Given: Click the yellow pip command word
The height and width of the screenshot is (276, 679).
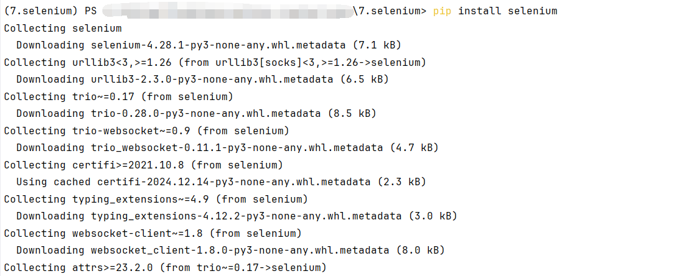Looking at the screenshot, I should (x=443, y=11).
